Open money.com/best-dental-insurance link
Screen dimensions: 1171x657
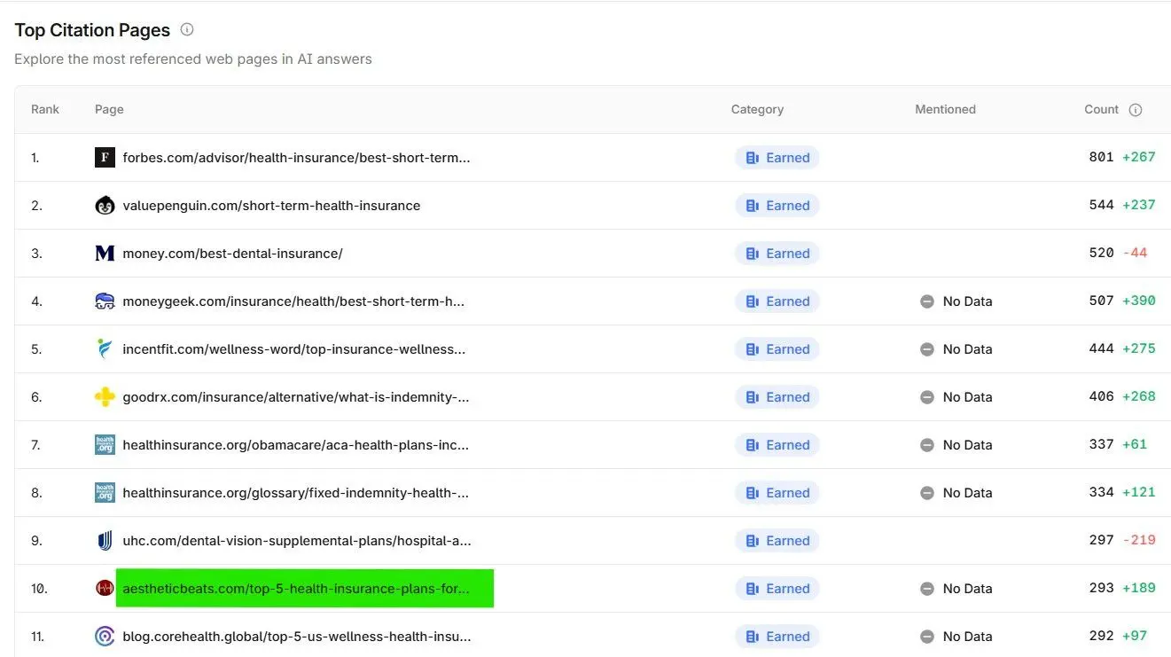[x=232, y=254]
